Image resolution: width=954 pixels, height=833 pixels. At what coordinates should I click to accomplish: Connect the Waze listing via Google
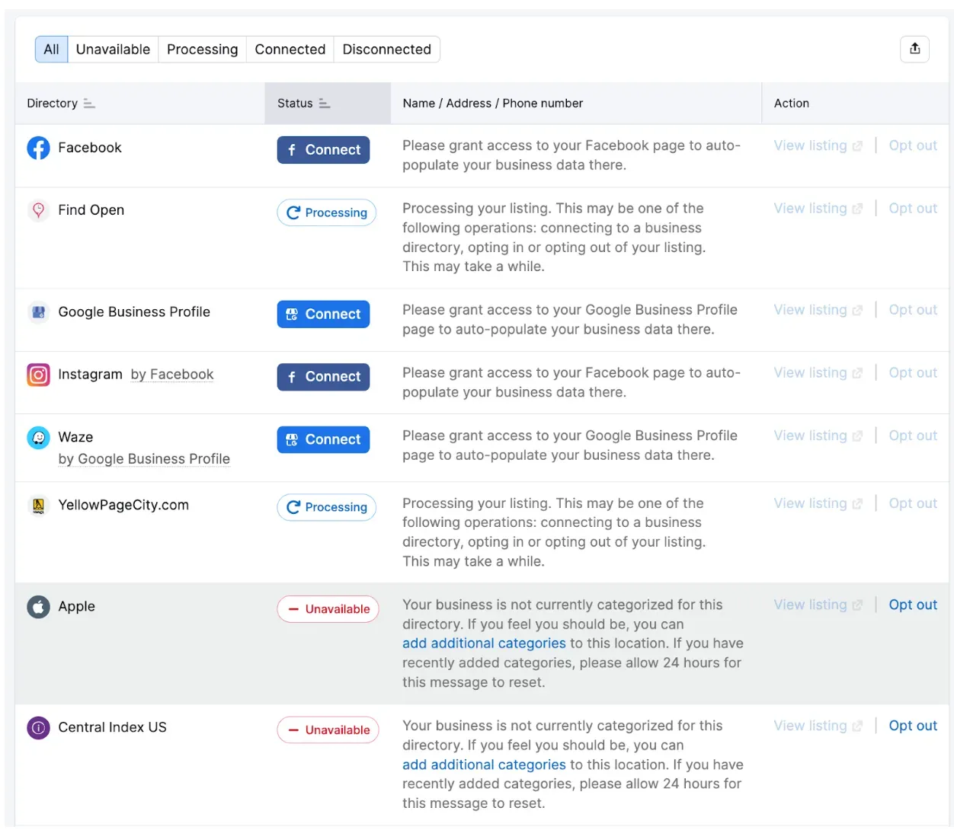(323, 439)
